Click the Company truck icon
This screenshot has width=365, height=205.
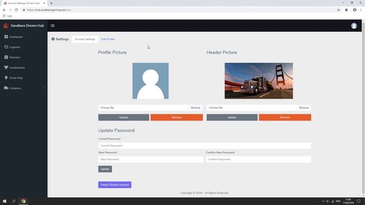(x=6, y=88)
